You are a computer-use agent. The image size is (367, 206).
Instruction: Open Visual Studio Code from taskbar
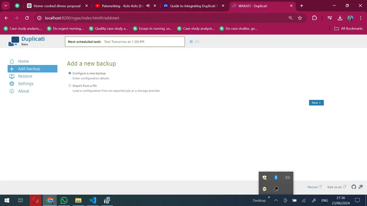coord(93,201)
